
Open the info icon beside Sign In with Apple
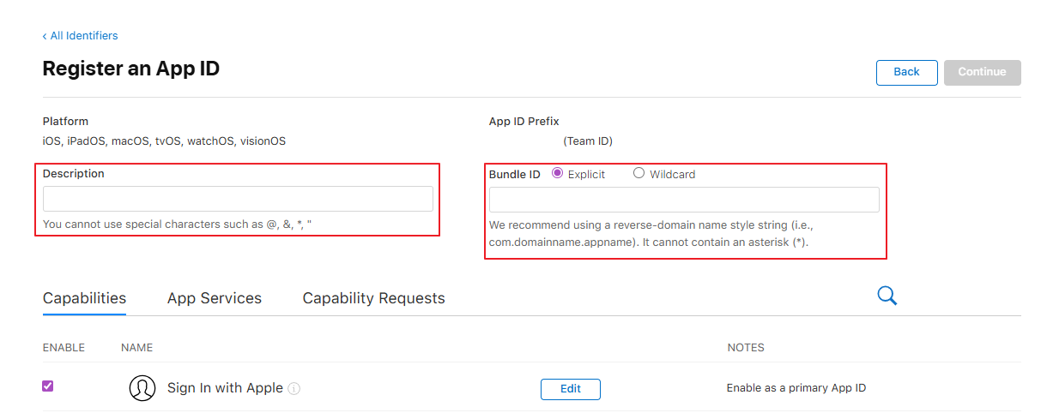(x=294, y=389)
